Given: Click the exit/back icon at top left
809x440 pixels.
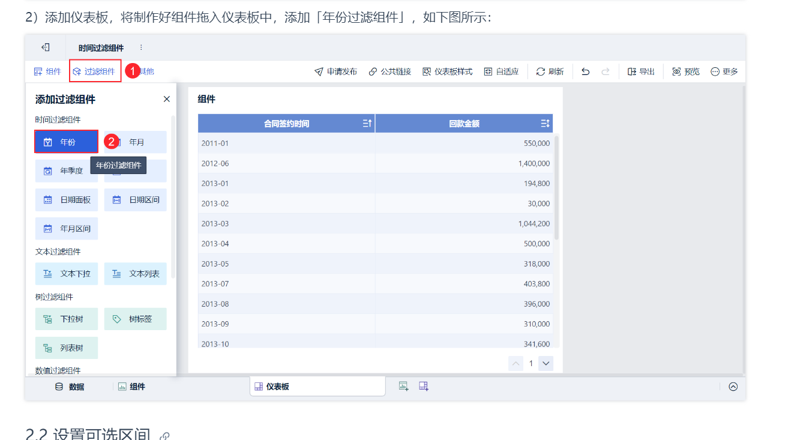Looking at the screenshot, I should [45, 47].
